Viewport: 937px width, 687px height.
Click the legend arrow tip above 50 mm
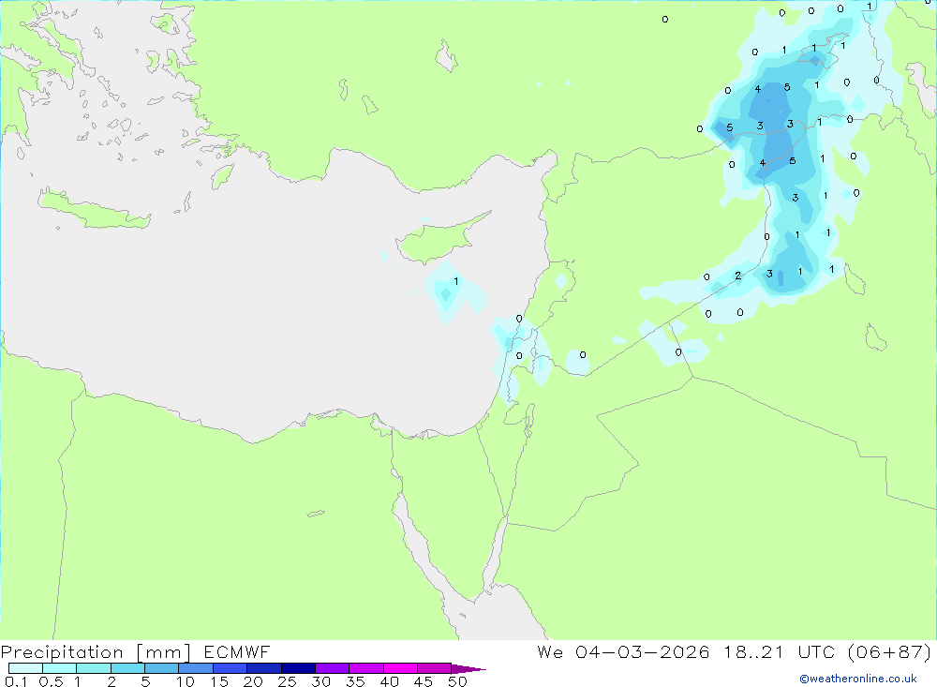point(468,668)
